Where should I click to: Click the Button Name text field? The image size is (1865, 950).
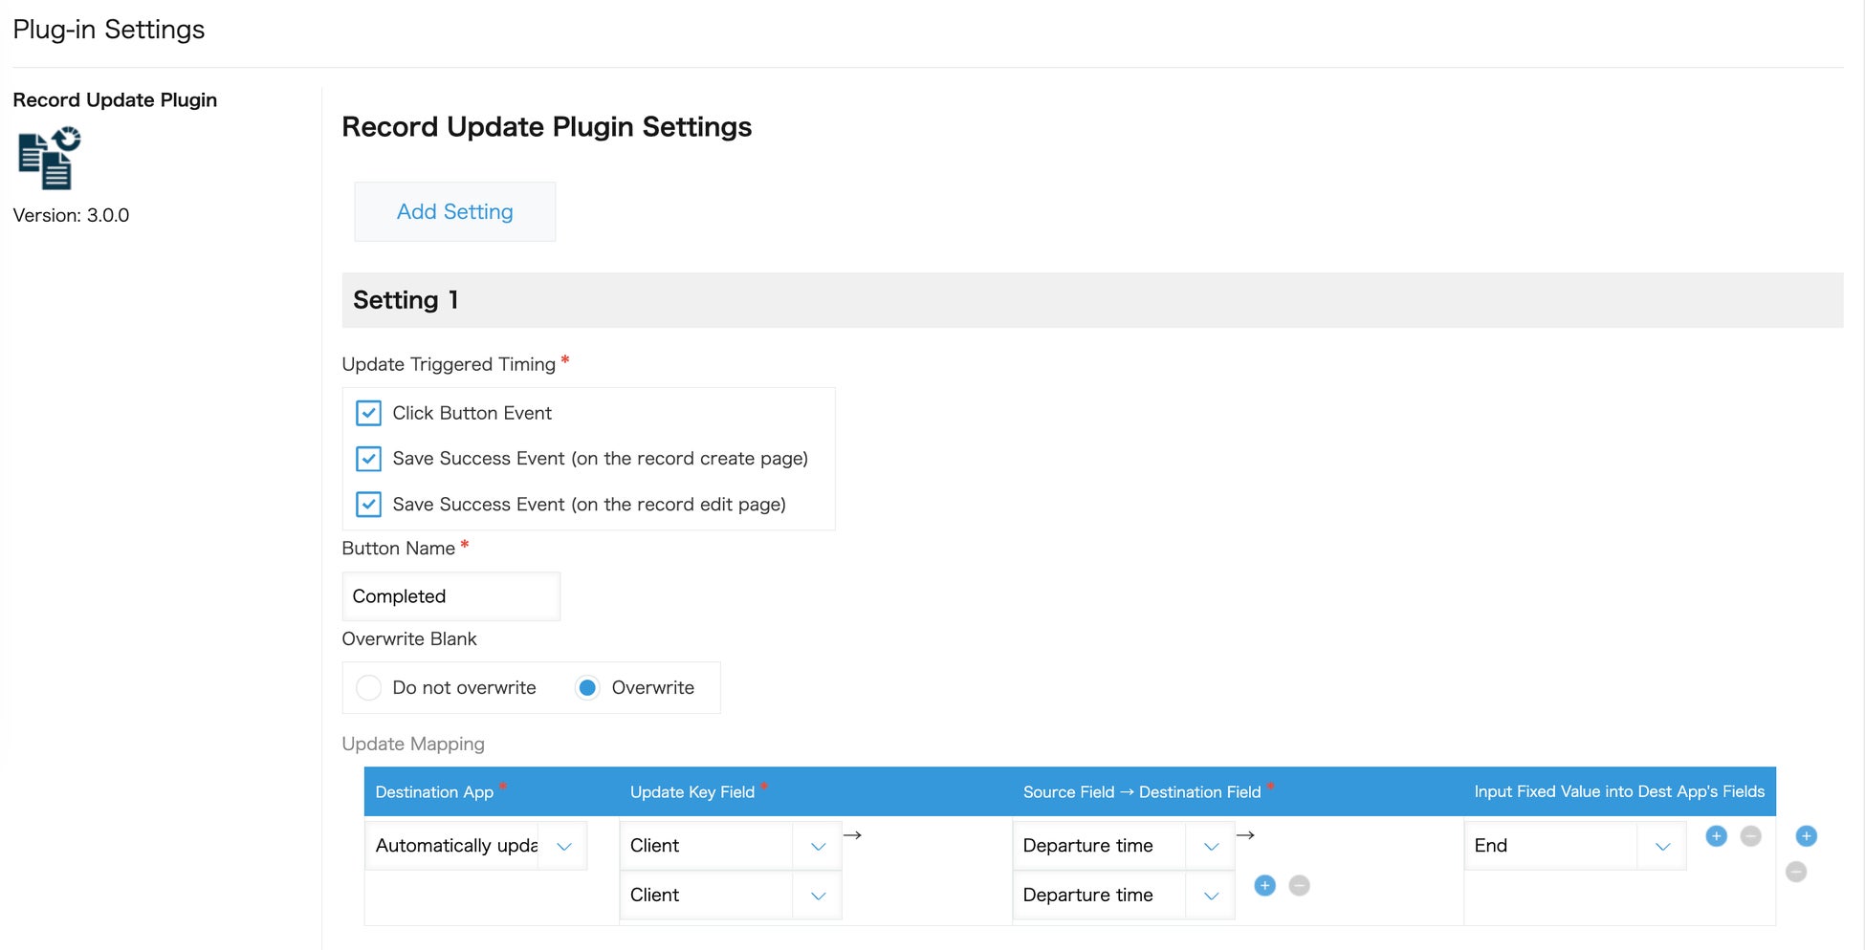[450, 596]
